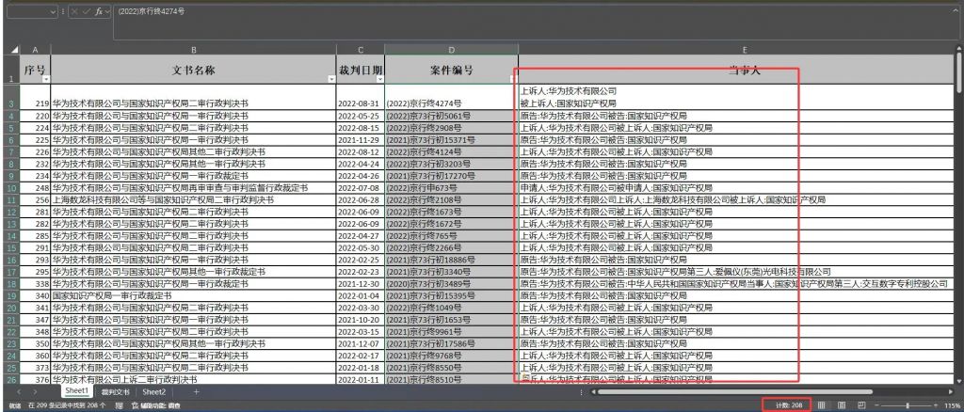The width and height of the screenshot is (964, 412).
Task: Click the 在209条记录中找到208个 status text
Action: click(x=67, y=405)
